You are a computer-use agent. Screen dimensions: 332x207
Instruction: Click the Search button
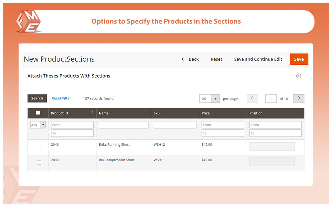coord(37,99)
